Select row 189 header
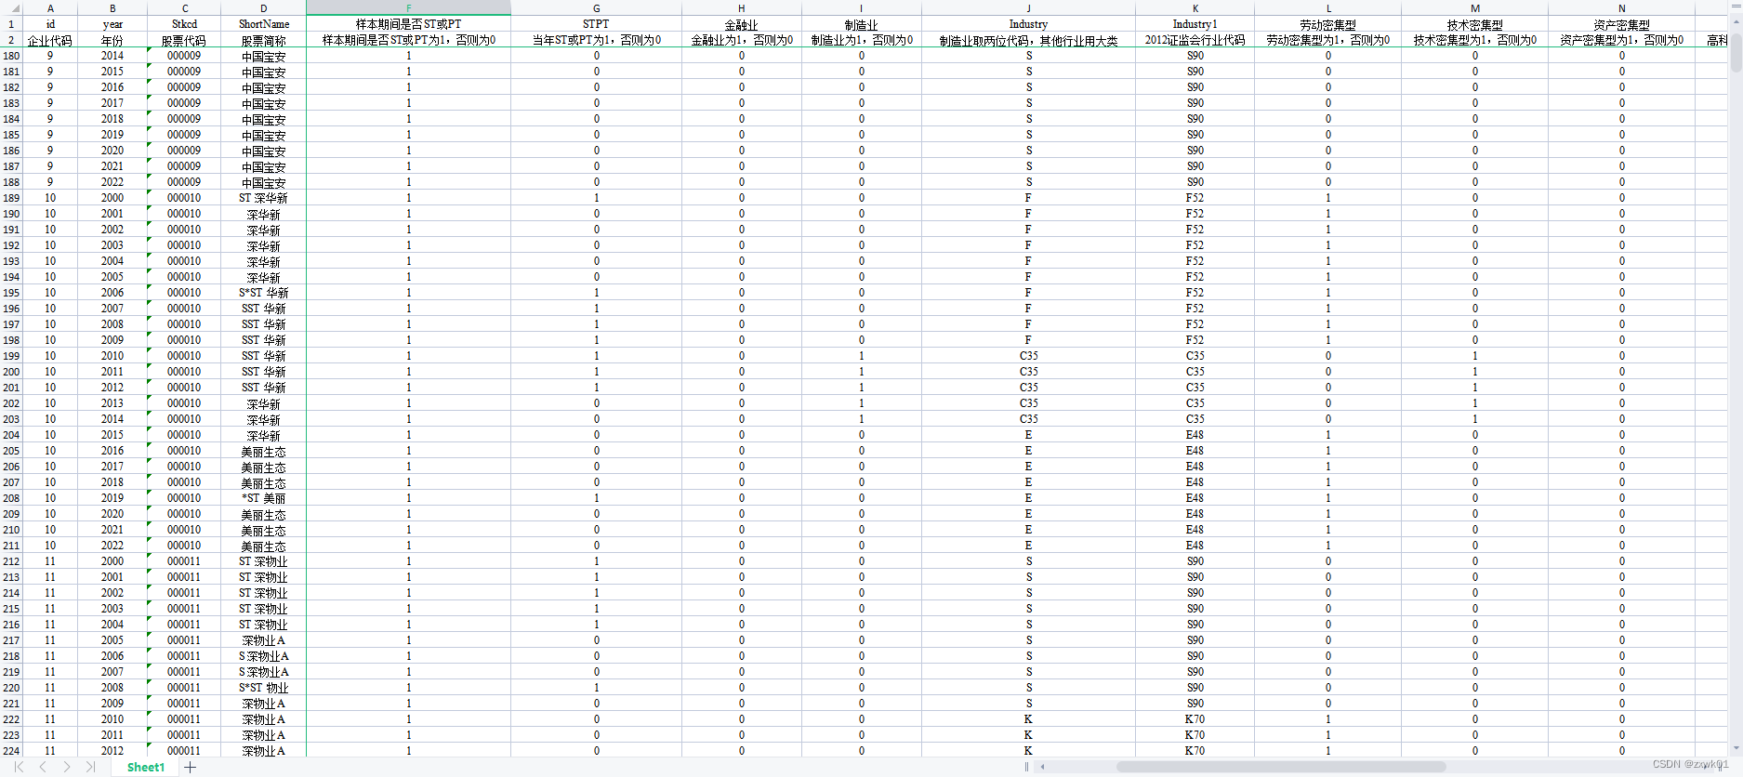The width and height of the screenshot is (1743, 777). [11, 198]
